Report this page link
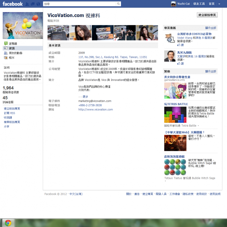This screenshot has height=227, width=227. tap(12, 122)
